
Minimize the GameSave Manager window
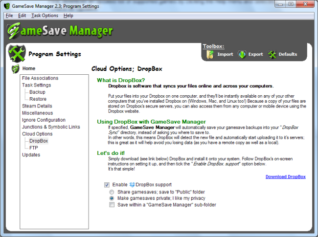click(x=280, y=4)
